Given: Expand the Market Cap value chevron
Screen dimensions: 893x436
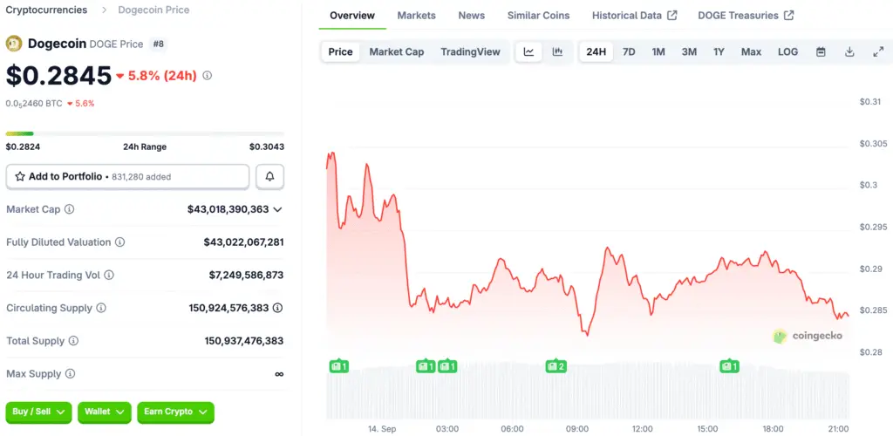Looking at the screenshot, I should pyautogui.click(x=277, y=209).
